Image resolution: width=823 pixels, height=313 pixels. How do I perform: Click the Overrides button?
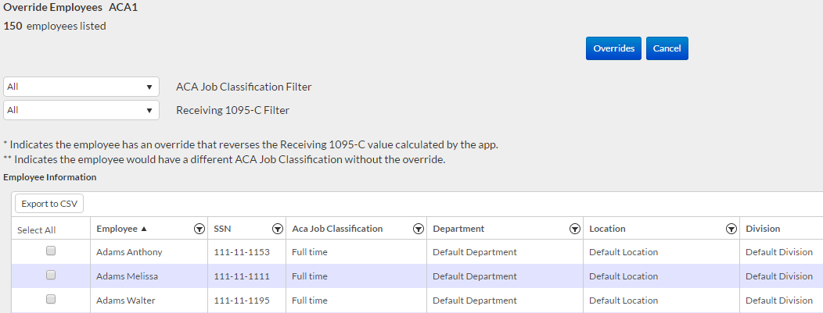coord(613,48)
